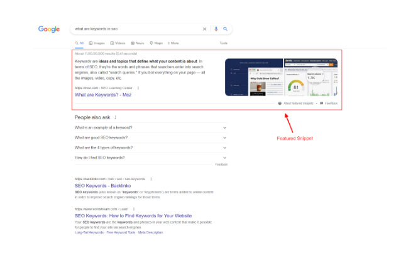The height and width of the screenshot is (253, 418).
Task: Click About featured snippets link
Action: (x=299, y=104)
